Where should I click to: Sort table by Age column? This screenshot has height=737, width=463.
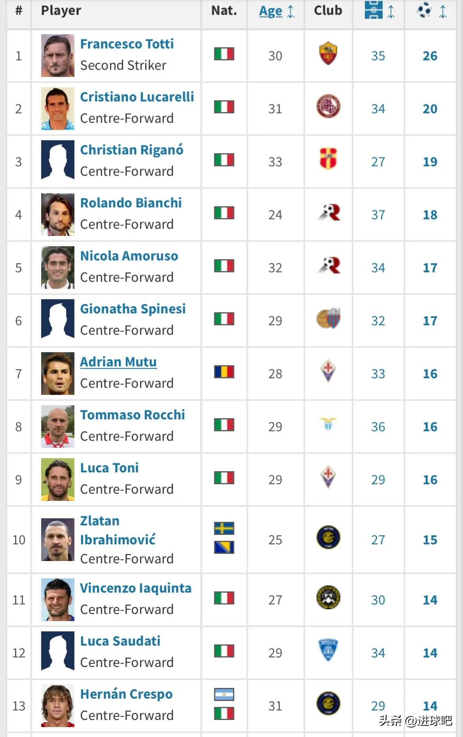pos(271,11)
